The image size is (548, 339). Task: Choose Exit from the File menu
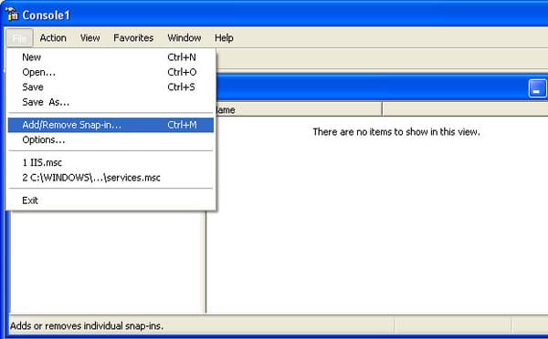111,200
